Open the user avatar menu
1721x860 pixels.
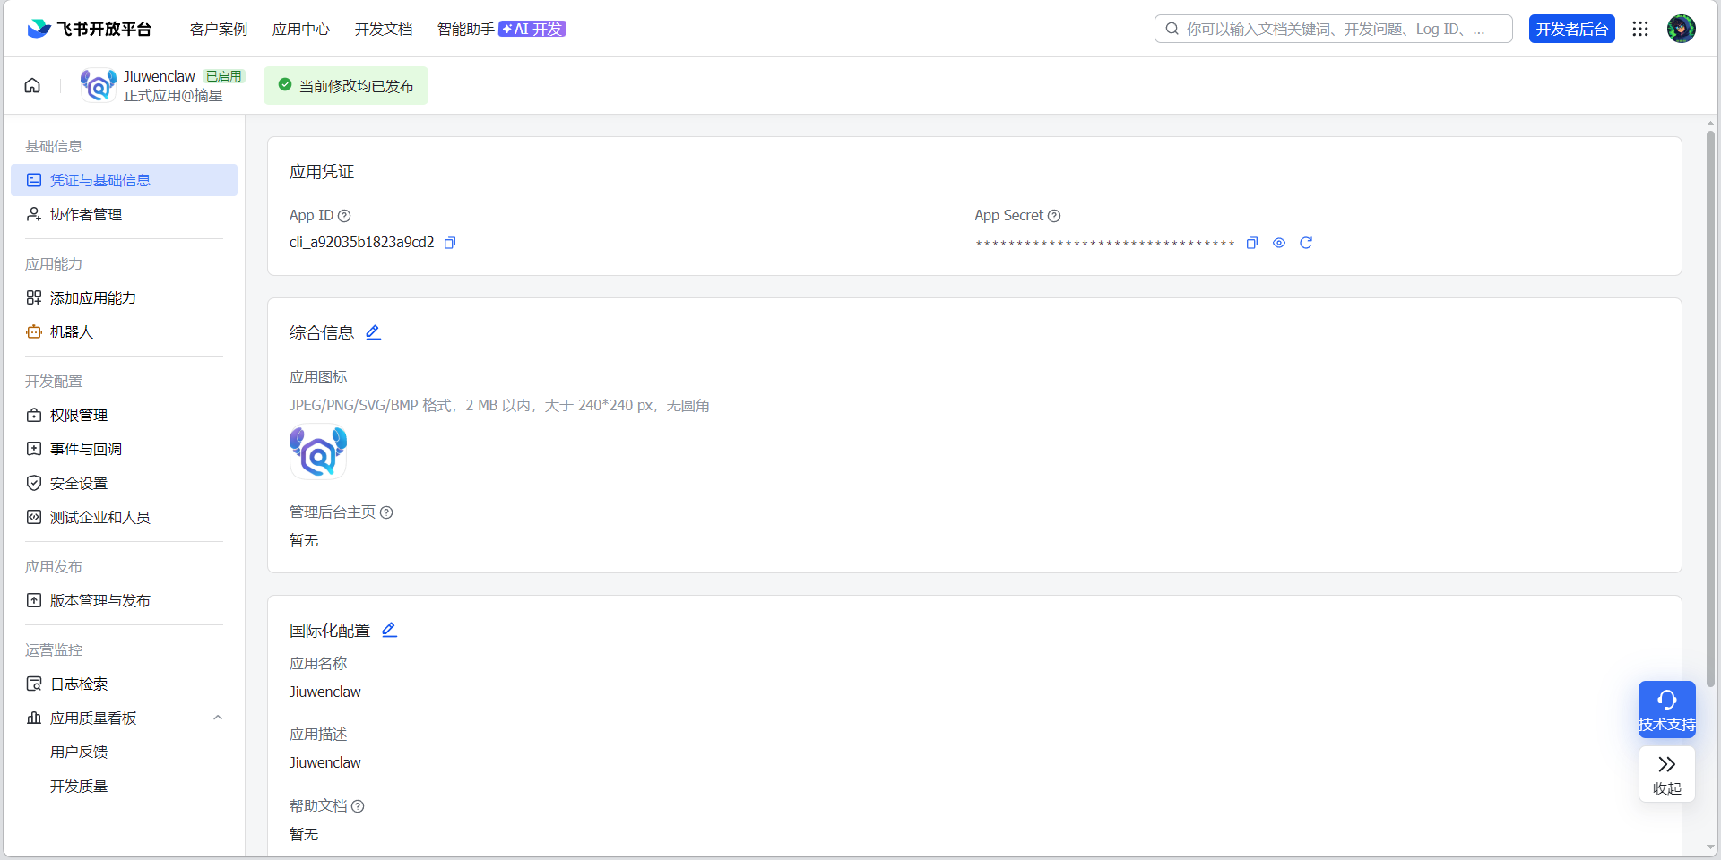coord(1682,29)
